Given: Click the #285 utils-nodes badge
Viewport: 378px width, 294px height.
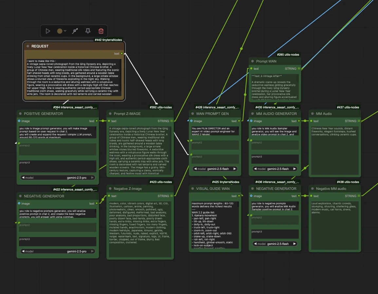Looking at the screenshot, I should point(288,55).
